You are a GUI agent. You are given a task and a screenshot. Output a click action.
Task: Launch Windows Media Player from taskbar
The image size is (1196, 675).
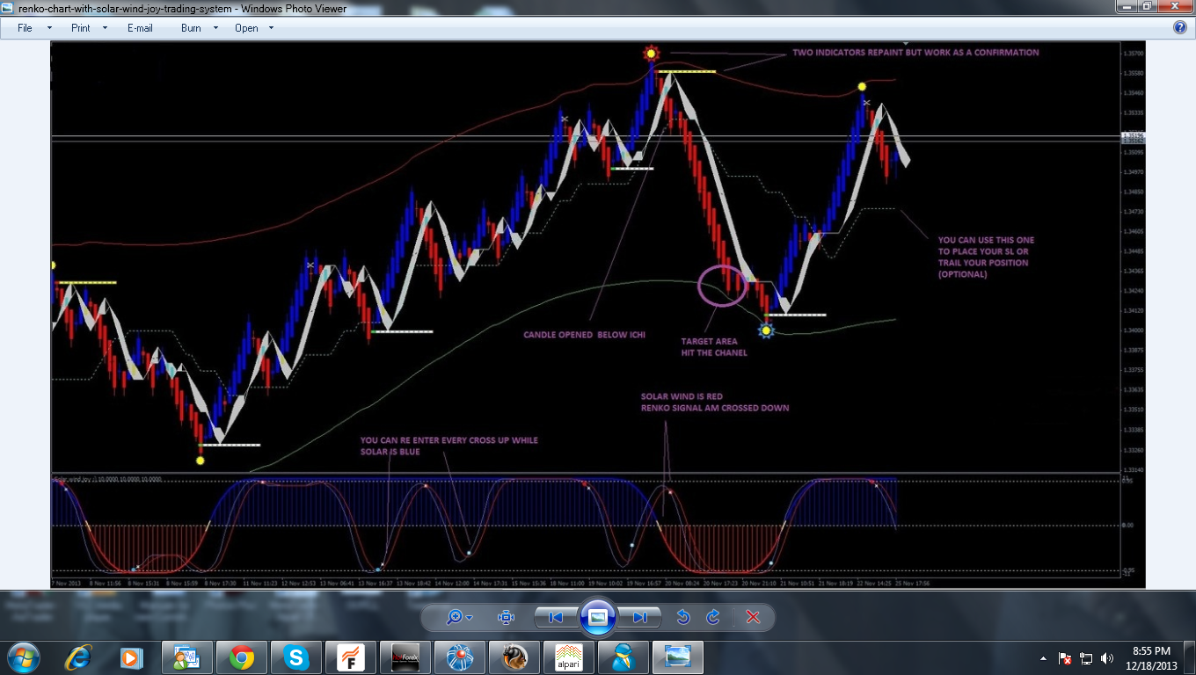click(x=131, y=657)
